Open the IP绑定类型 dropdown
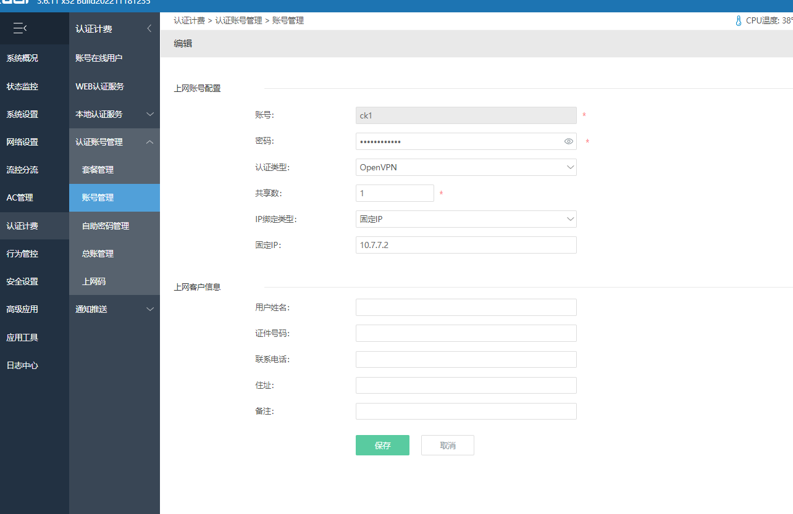 pos(466,219)
